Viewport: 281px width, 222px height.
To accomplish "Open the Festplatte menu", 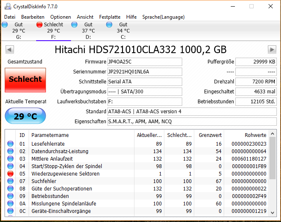I will click(x=110, y=17).
